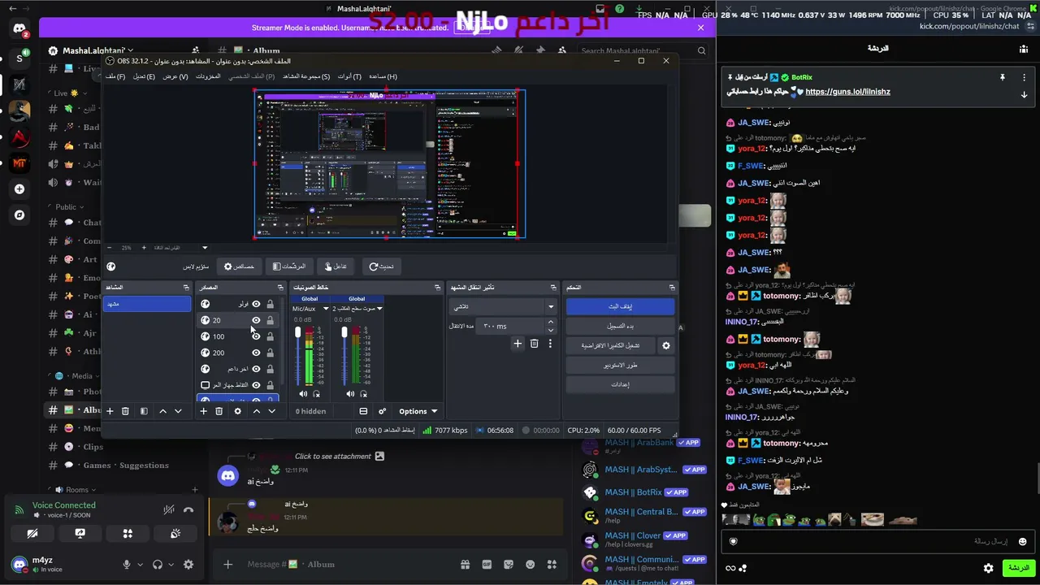This screenshot has height=585, width=1040.
Task: Open OBS View (V) menu
Action: click(175, 76)
